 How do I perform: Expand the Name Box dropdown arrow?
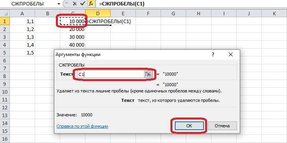59,4
